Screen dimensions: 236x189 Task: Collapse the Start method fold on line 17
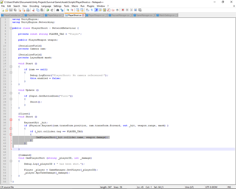(x=11, y=66)
